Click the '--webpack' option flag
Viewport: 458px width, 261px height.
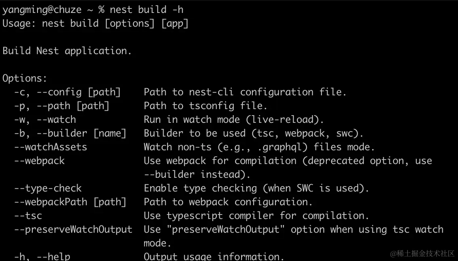tap(40, 161)
